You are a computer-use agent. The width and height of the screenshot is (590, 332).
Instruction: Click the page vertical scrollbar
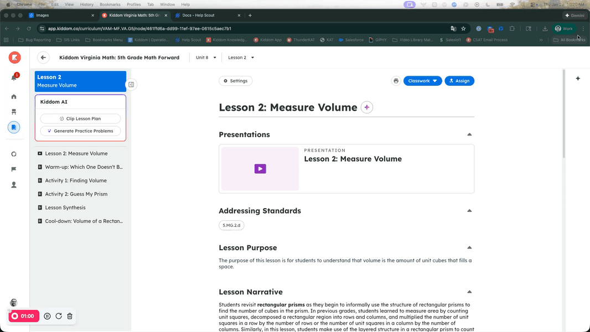[563, 113]
